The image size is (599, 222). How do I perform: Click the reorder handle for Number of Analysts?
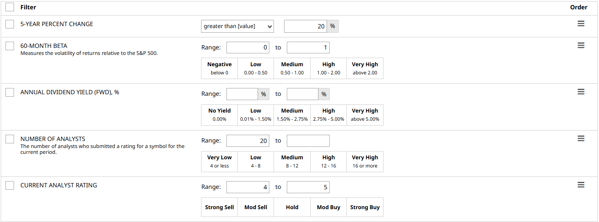click(x=581, y=139)
